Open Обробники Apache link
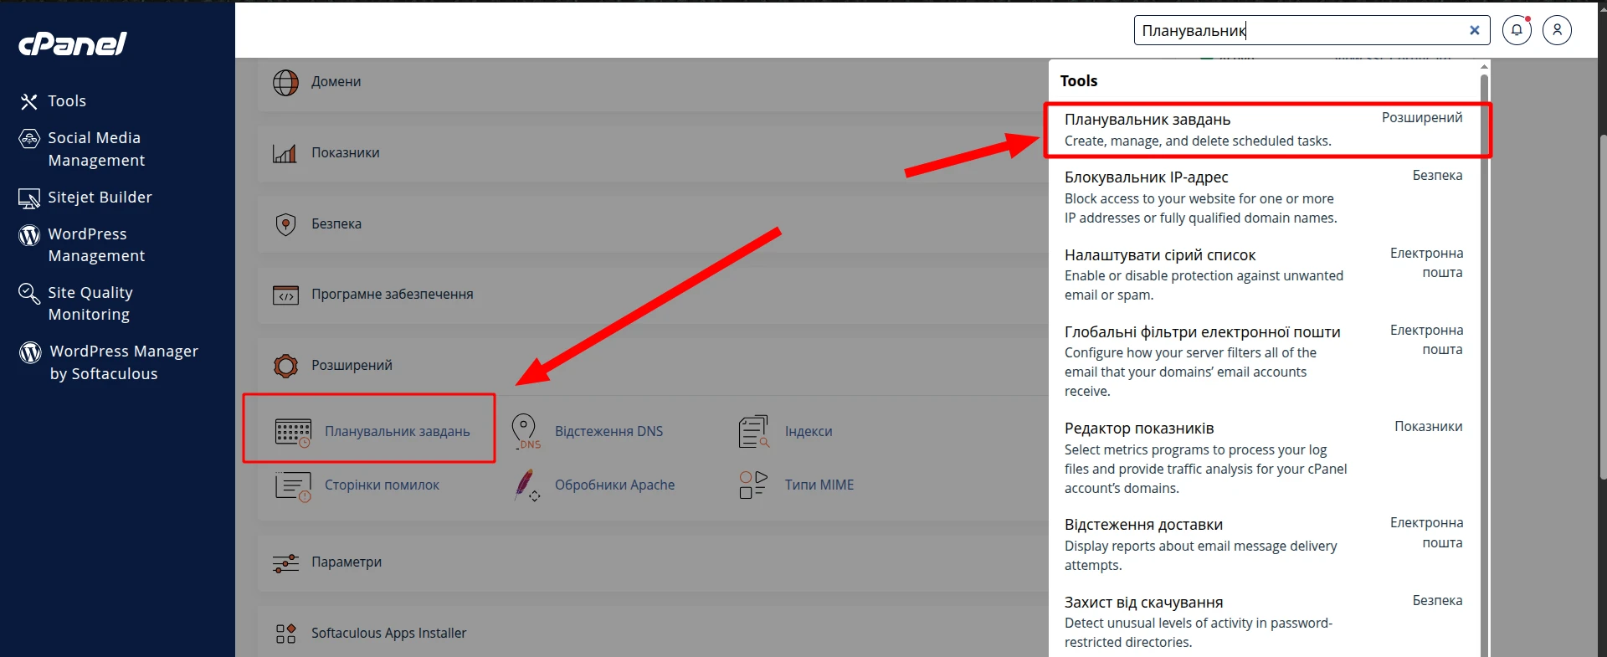Viewport: 1607px width, 657px height. pos(614,485)
